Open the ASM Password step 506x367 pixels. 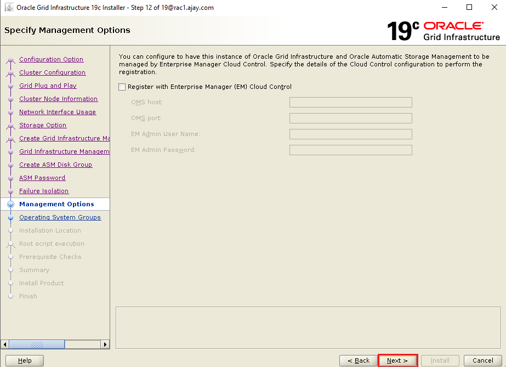[42, 178]
